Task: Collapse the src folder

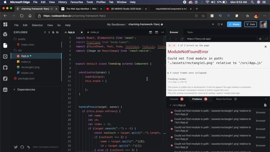Action: 18,50
